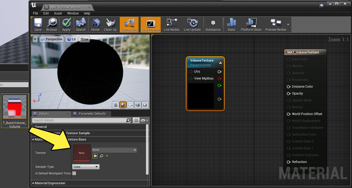Click the Texture None thumbnail swatch
The height and width of the screenshot is (188, 352).
click(x=82, y=153)
